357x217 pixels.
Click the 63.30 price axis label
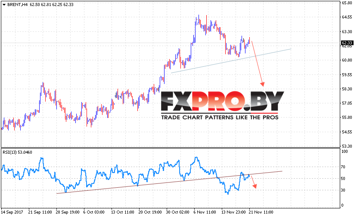click(347, 32)
